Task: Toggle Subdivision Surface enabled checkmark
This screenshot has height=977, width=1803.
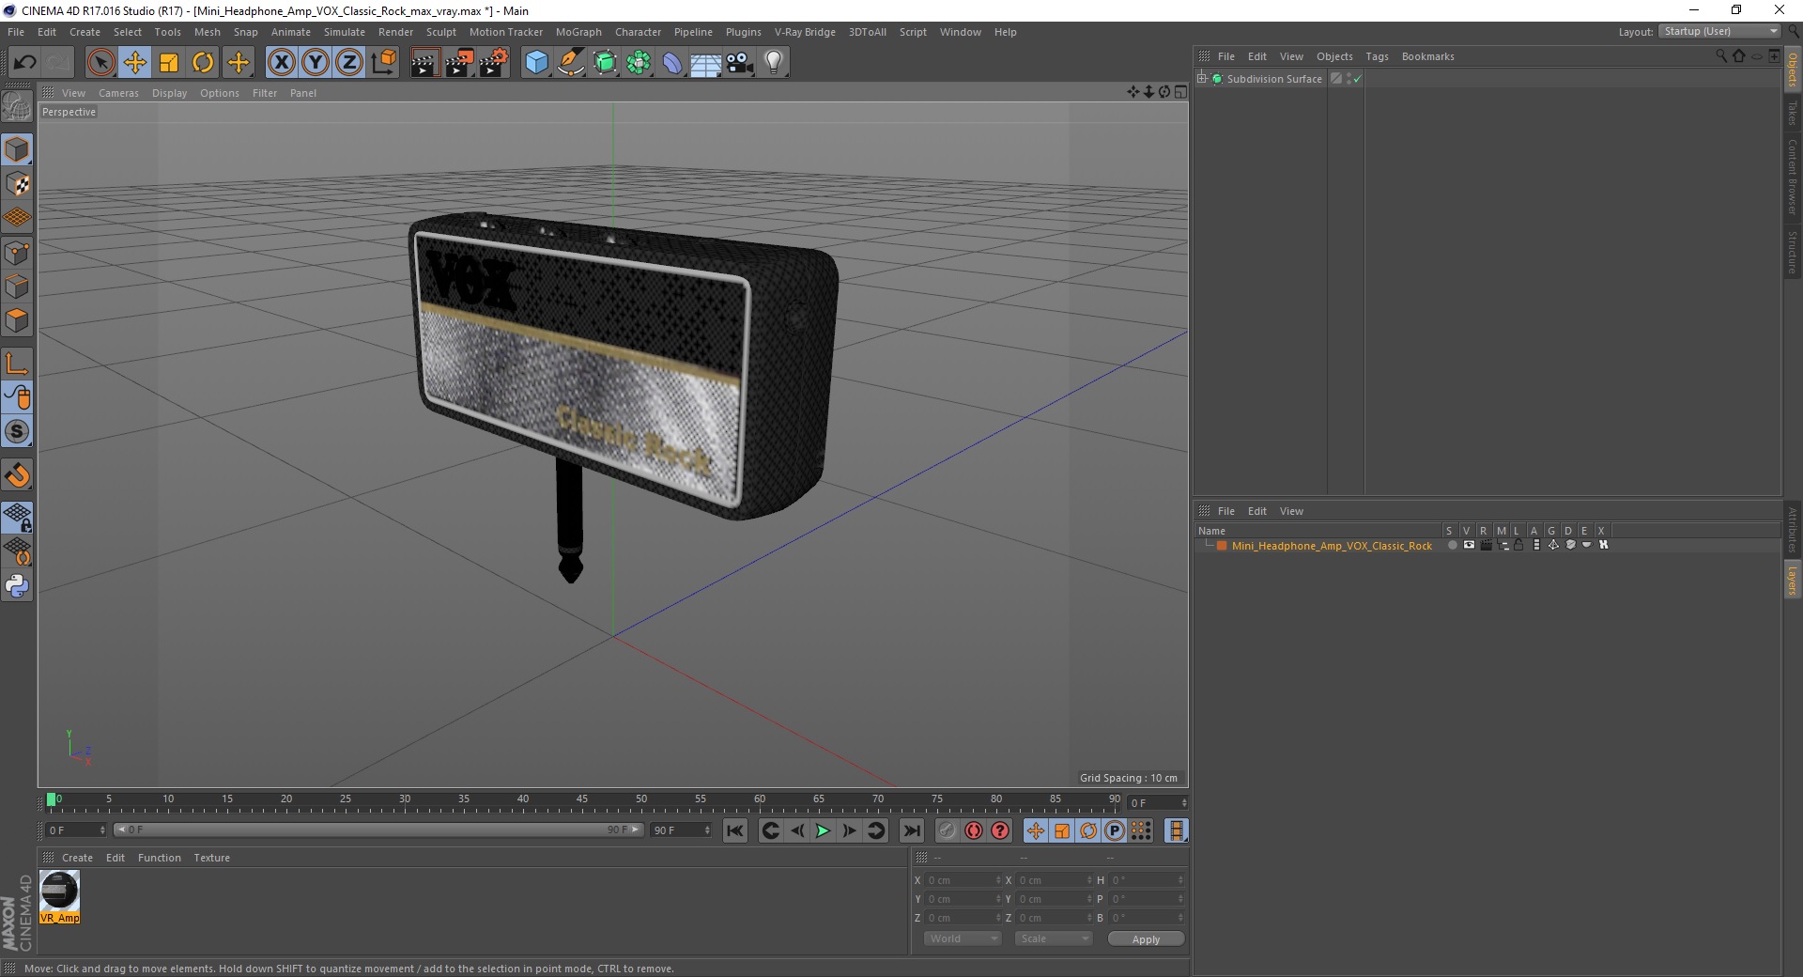Action: [1357, 79]
